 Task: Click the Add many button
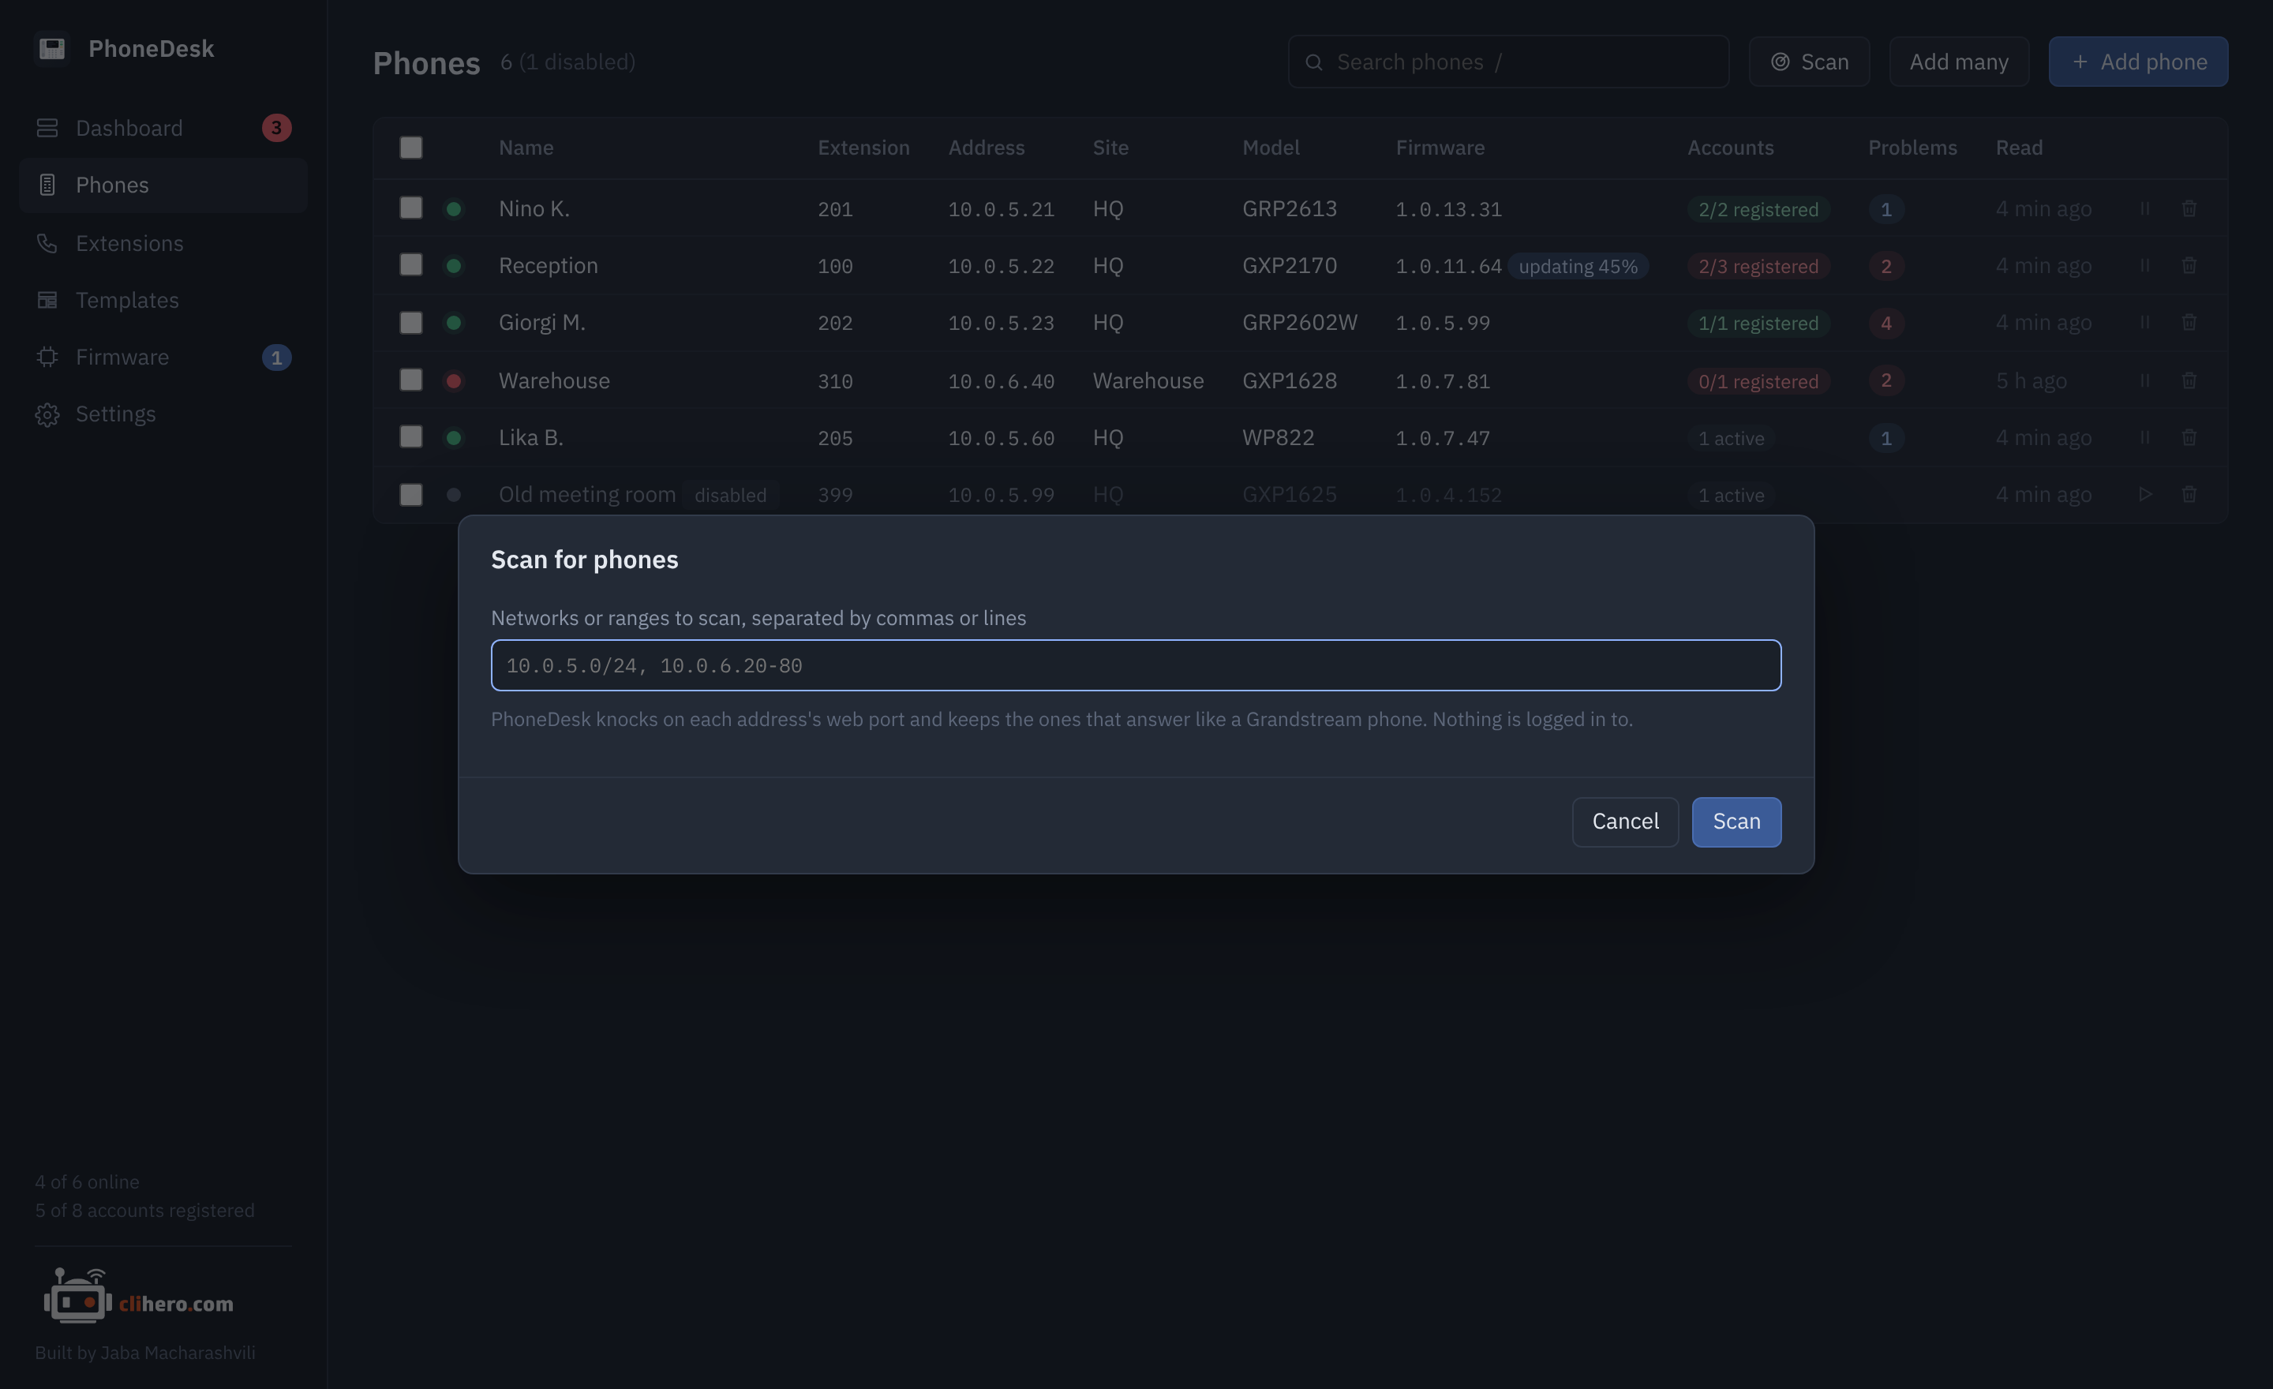click(1958, 62)
